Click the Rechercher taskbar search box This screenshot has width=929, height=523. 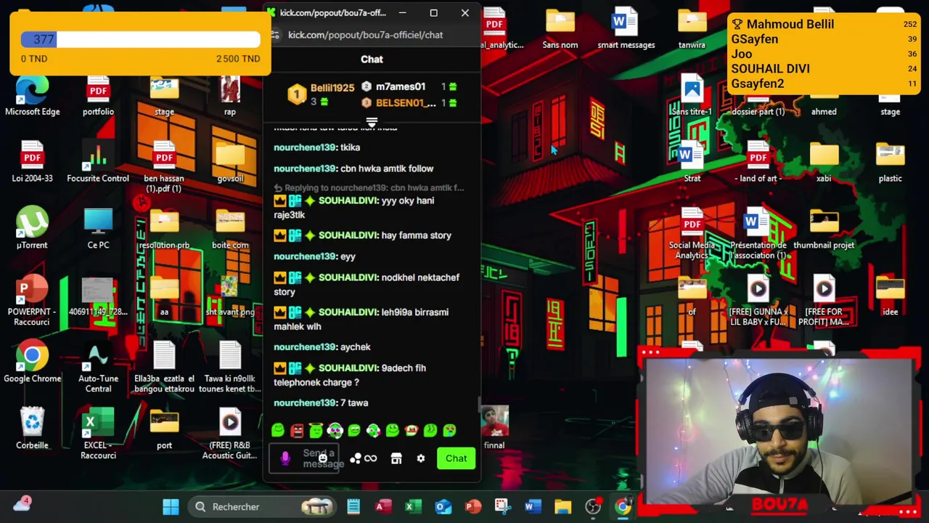(263, 507)
